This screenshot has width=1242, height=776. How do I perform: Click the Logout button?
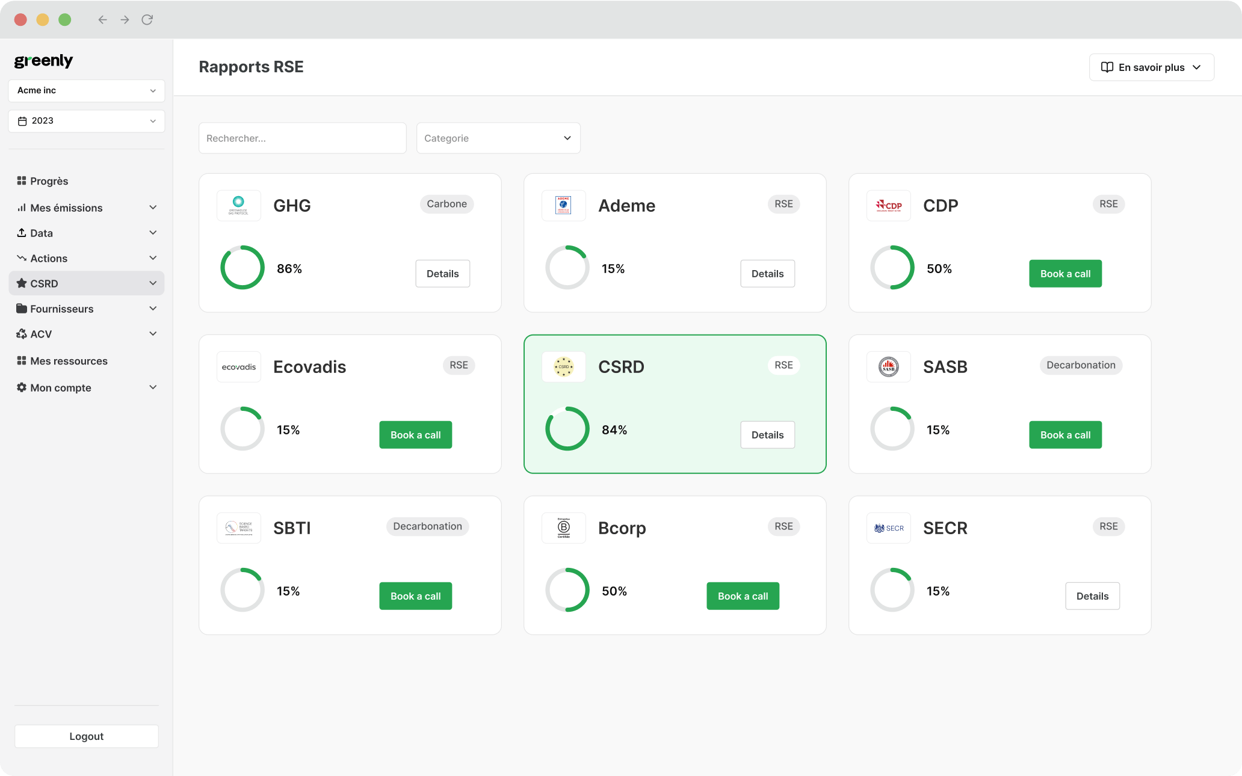[x=87, y=736]
